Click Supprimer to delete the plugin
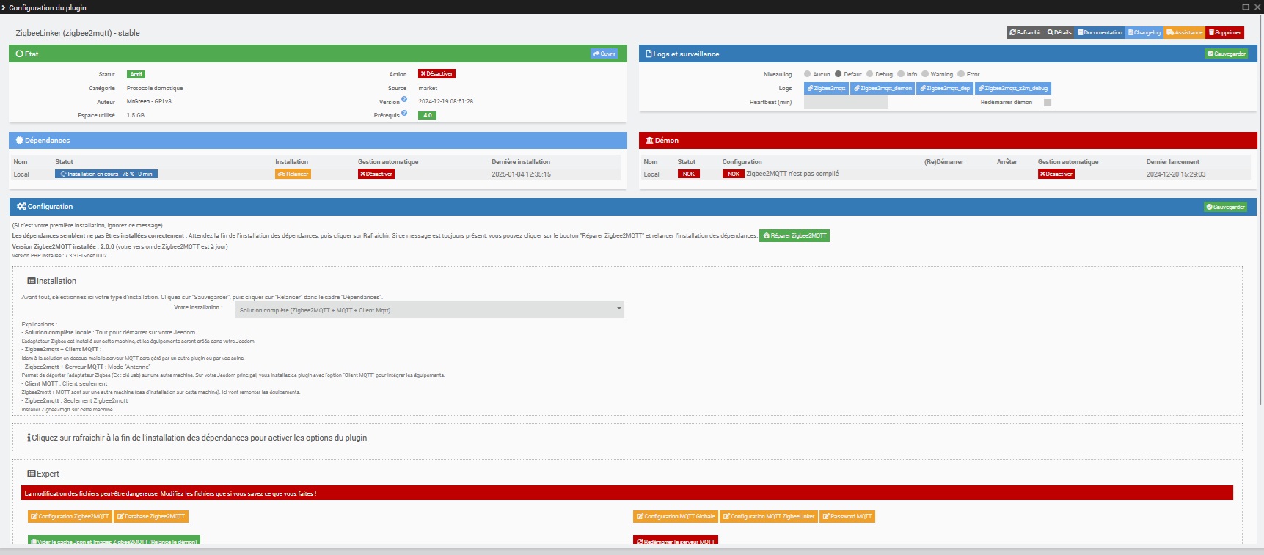This screenshot has width=1264, height=555. pyautogui.click(x=1225, y=32)
